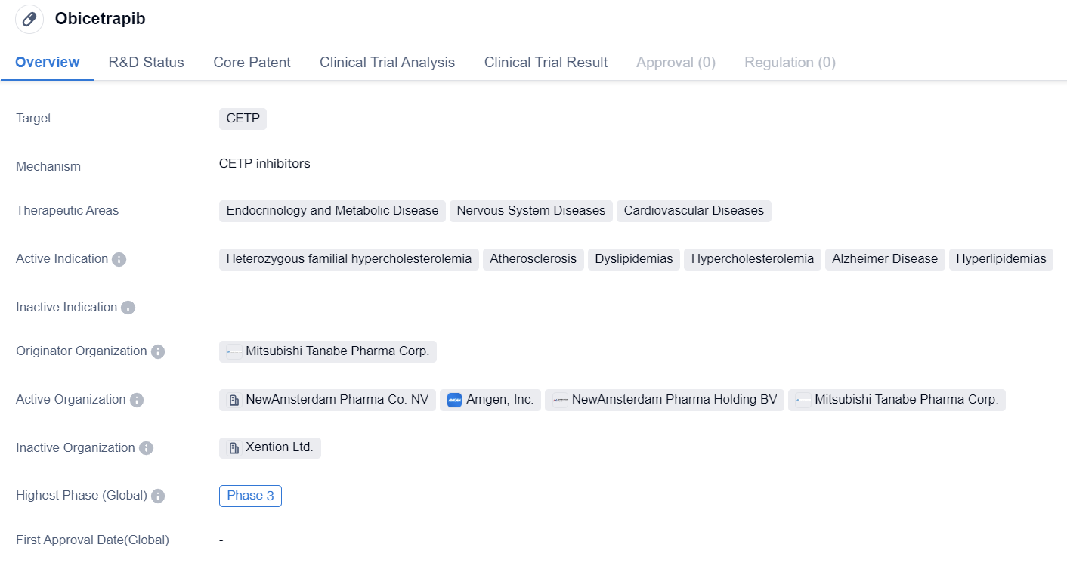1067x566 pixels.
Task: Switch to the R&D Status tab
Action: point(146,63)
